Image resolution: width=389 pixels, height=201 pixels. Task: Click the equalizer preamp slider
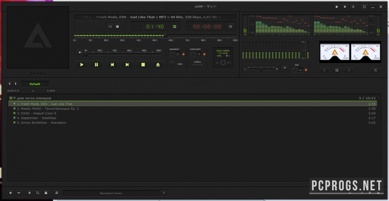pyautogui.click(x=308, y=50)
